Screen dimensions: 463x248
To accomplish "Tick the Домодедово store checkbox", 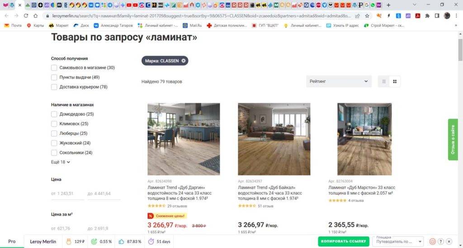I will pyautogui.click(x=54, y=114).
